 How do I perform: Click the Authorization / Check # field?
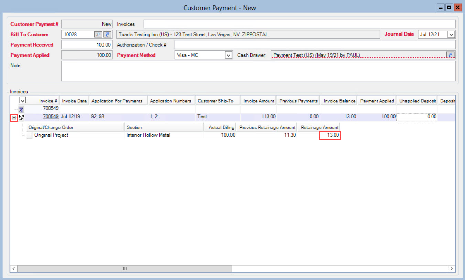point(315,45)
